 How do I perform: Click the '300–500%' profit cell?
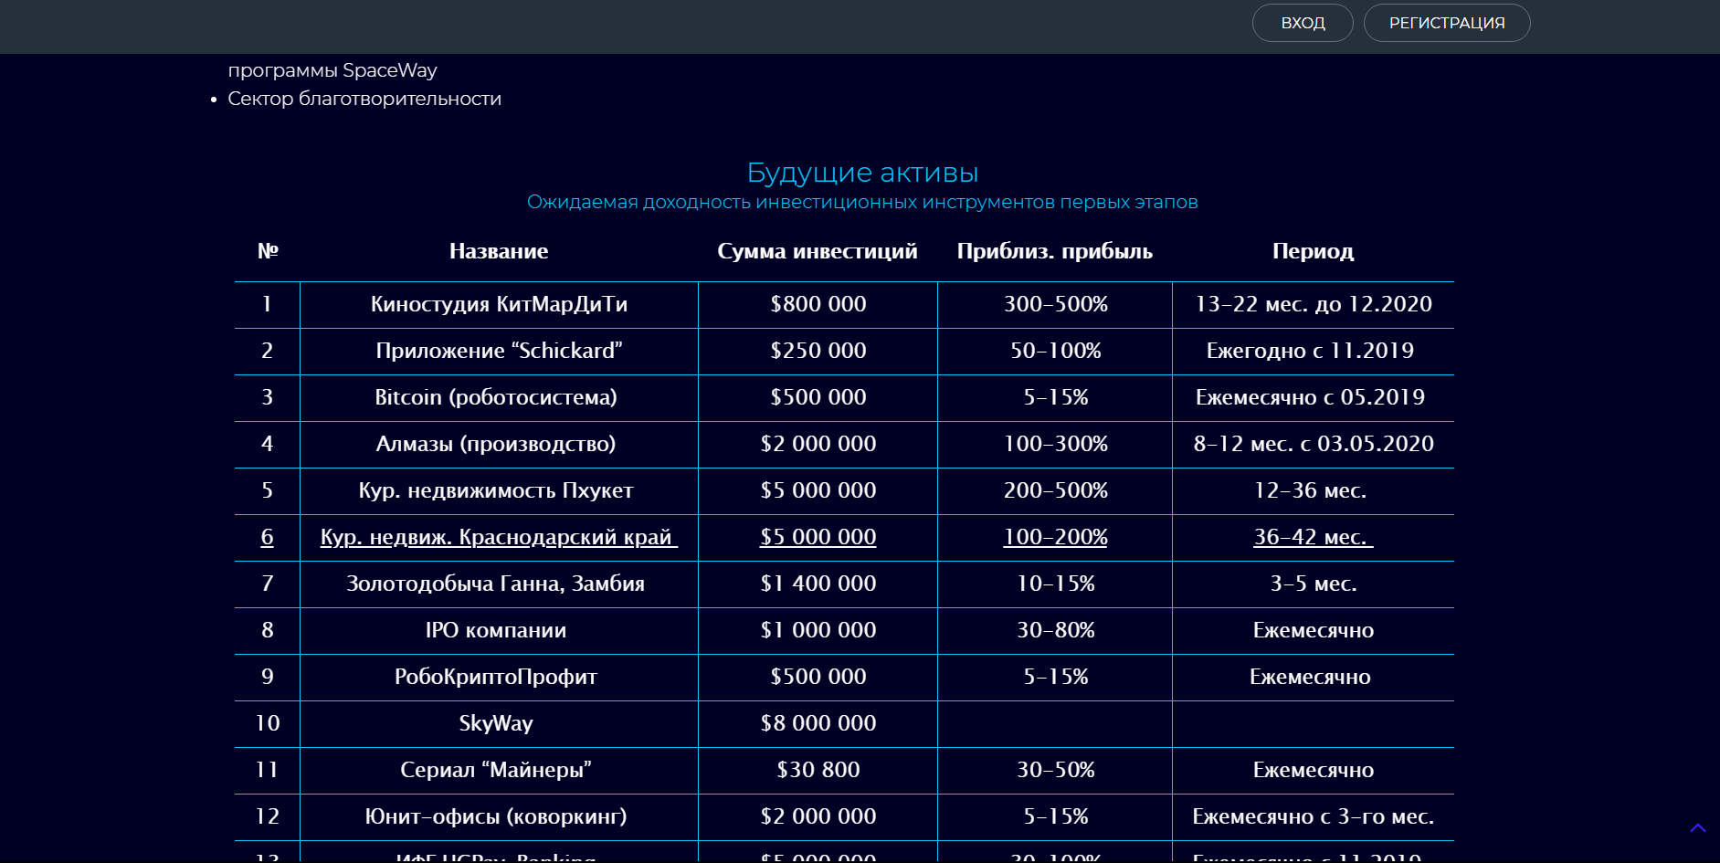(1055, 305)
